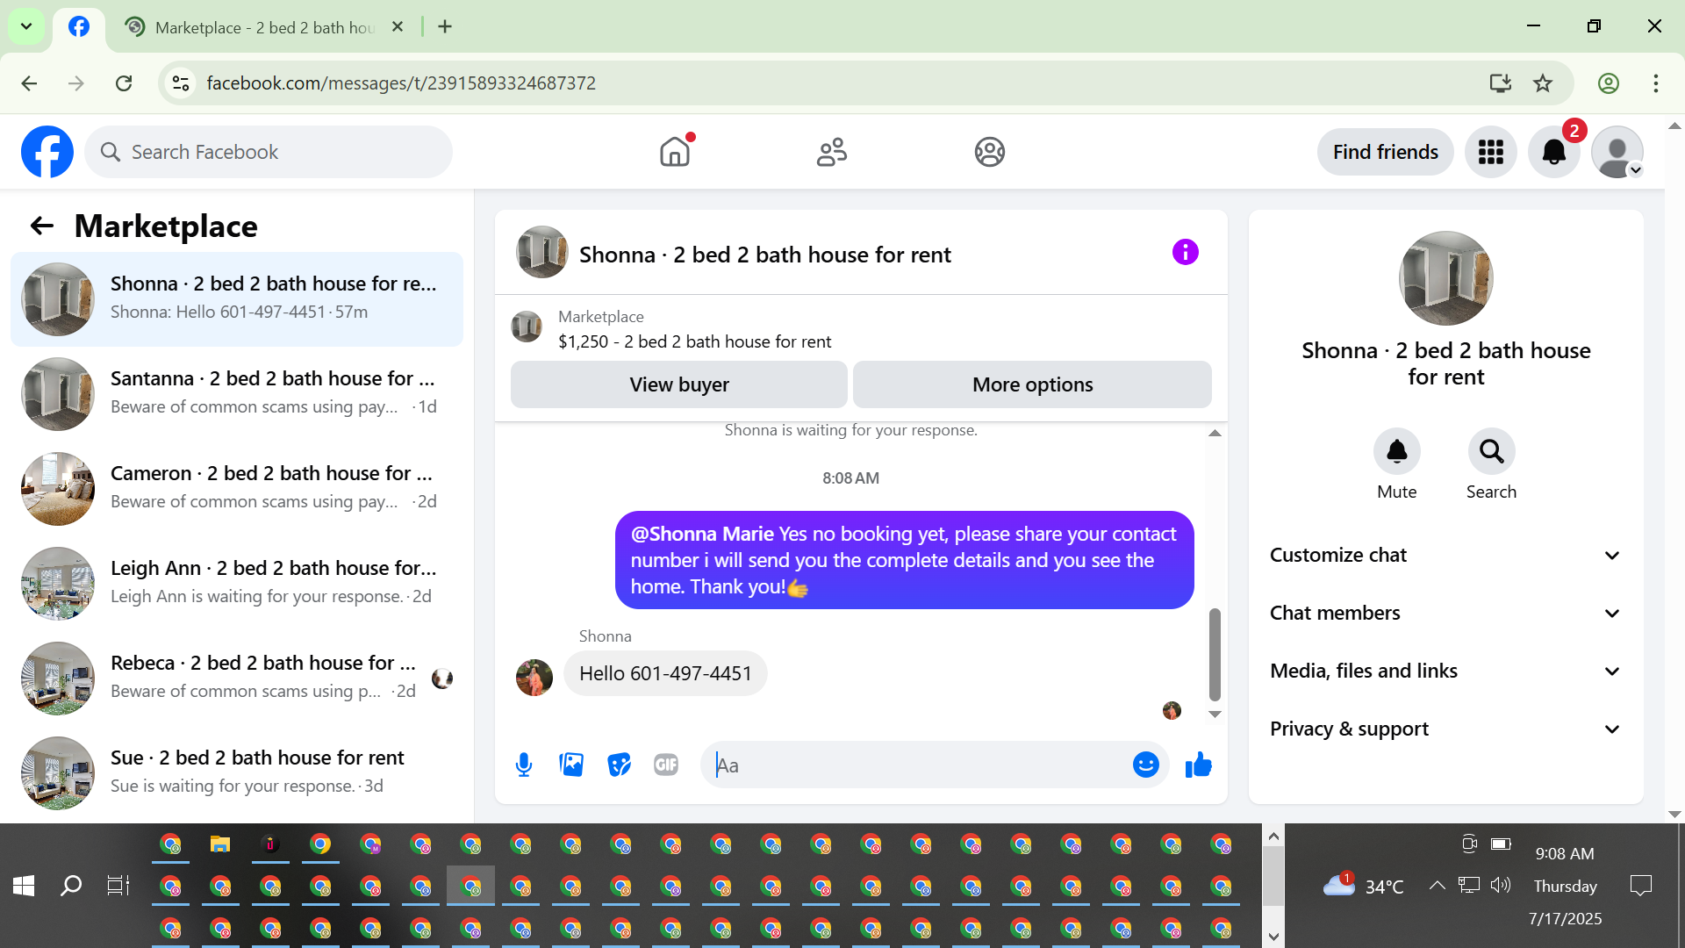
Task: Open the Sue conversation
Action: click(x=237, y=773)
